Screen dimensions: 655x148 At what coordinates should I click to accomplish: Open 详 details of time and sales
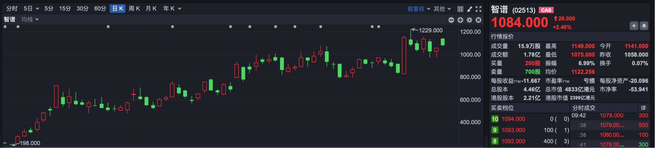tap(643, 108)
